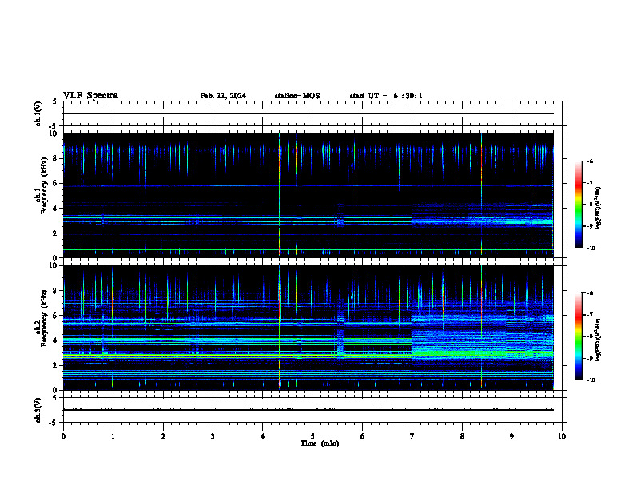Click the ch.2 frequency tick label "8"

point(55,291)
